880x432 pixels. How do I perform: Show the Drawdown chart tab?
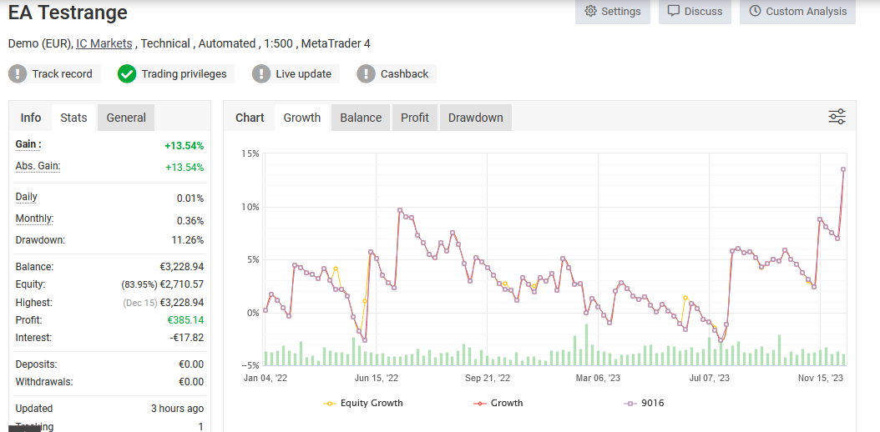[475, 118]
